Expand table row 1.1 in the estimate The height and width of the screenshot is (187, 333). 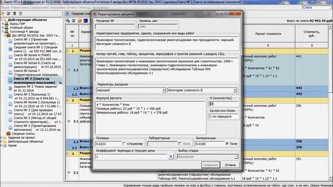click(69, 70)
